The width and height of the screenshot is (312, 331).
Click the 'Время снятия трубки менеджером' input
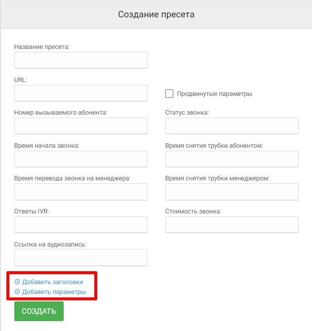(x=232, y=192)
